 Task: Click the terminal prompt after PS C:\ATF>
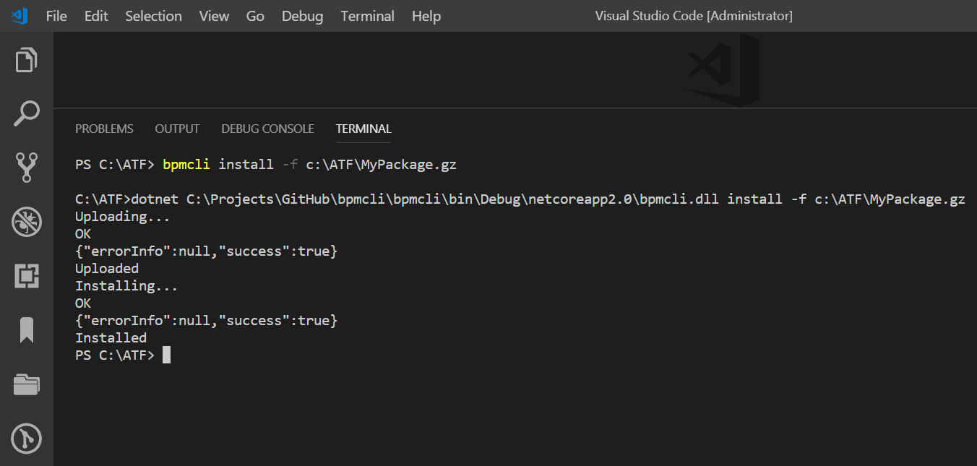click(167, 355)
